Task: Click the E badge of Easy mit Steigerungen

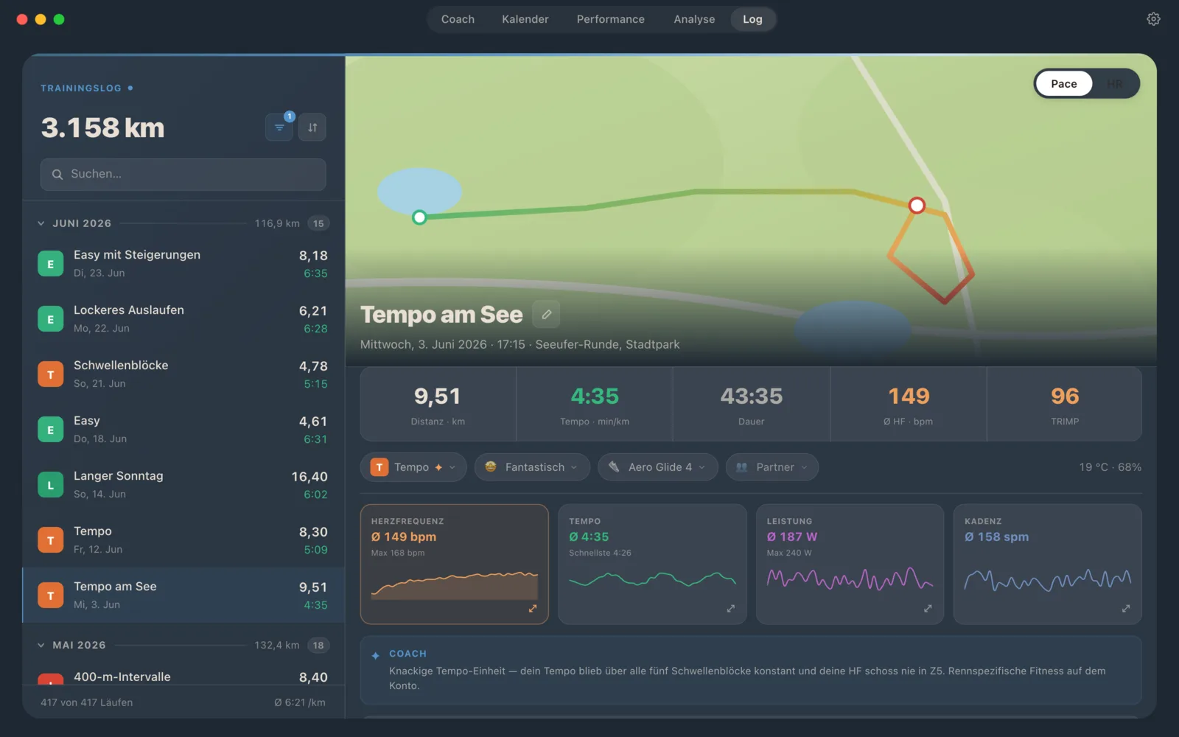Action: coord(51,264)
